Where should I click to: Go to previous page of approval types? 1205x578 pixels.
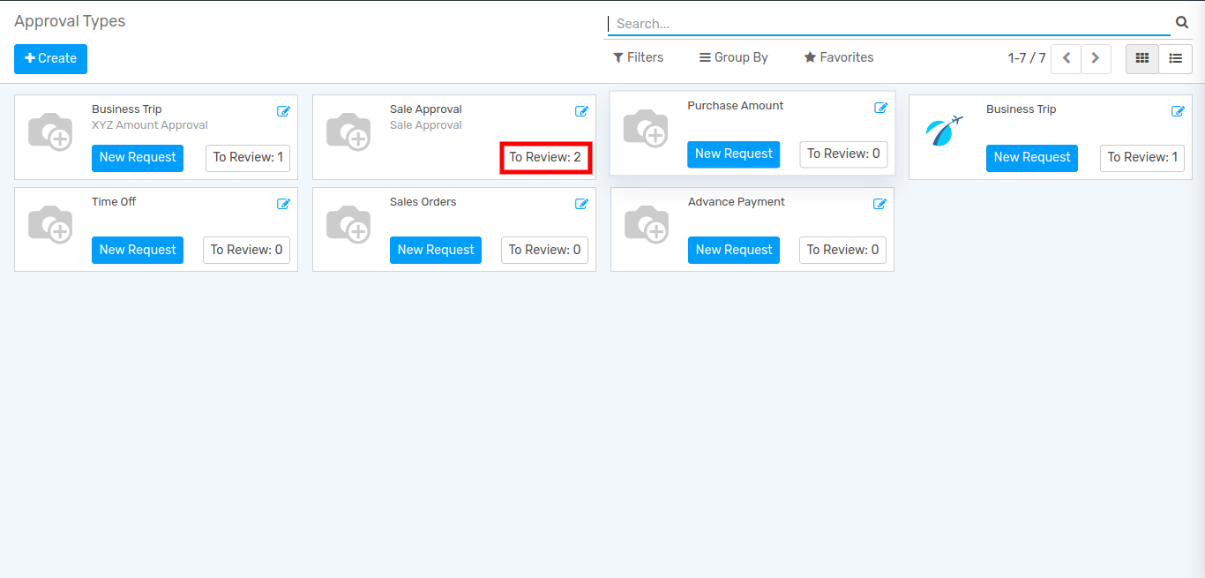coord(1066,58)
